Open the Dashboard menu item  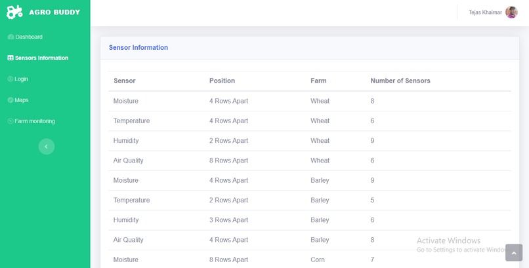coord(29,37)
